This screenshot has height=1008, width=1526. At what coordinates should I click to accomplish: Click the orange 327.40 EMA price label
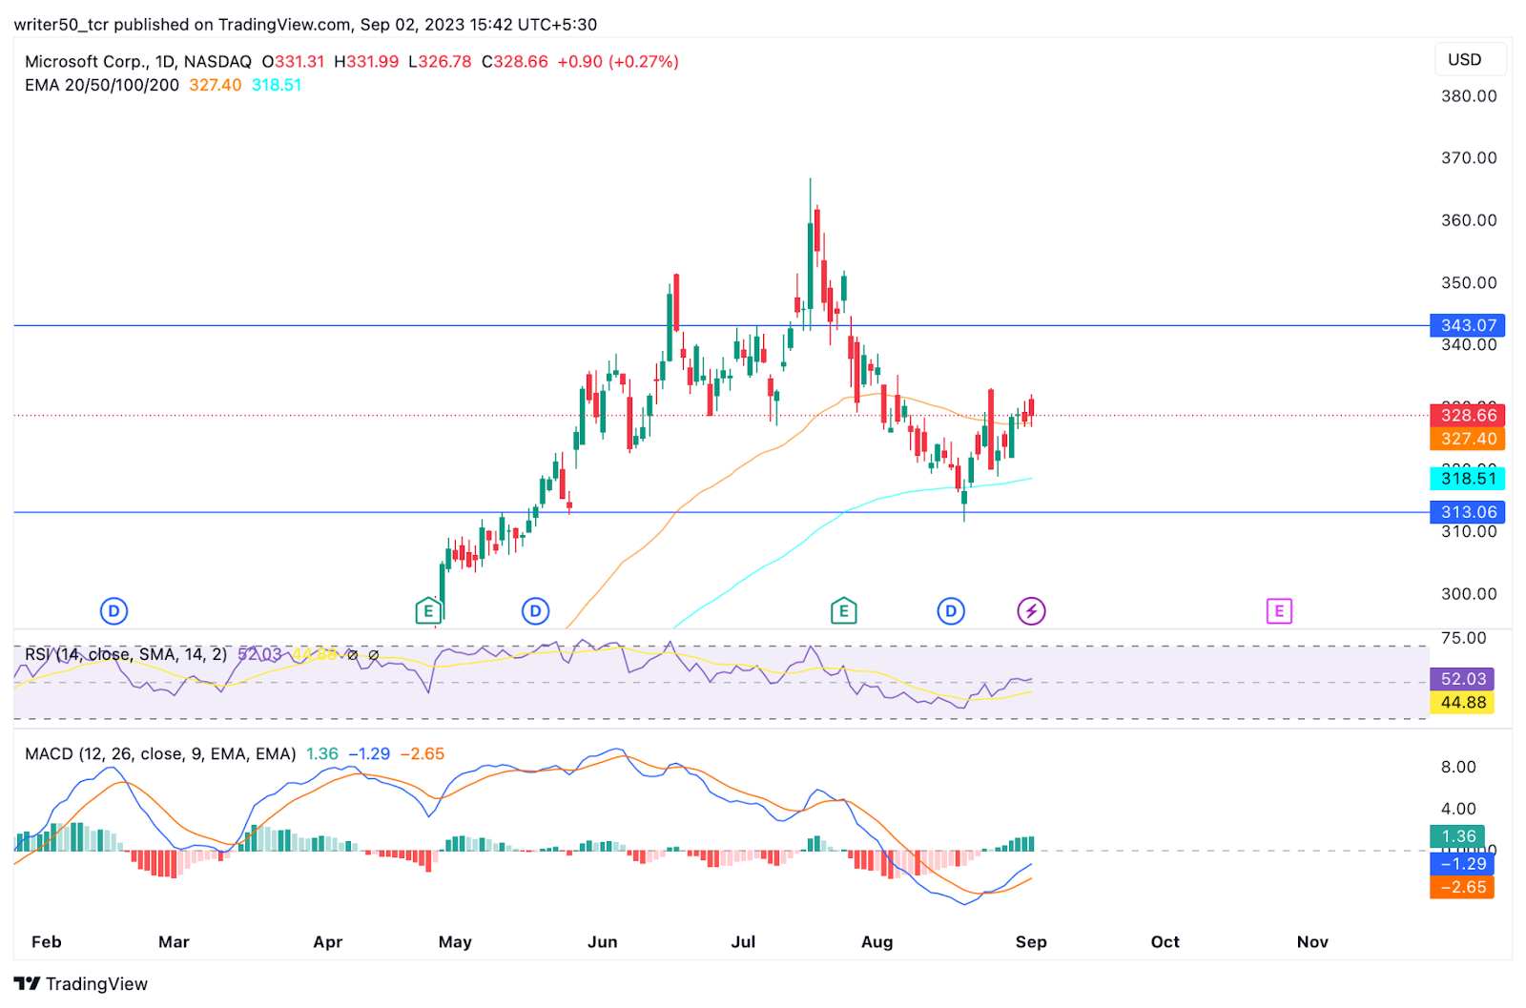coord(1468,439)
